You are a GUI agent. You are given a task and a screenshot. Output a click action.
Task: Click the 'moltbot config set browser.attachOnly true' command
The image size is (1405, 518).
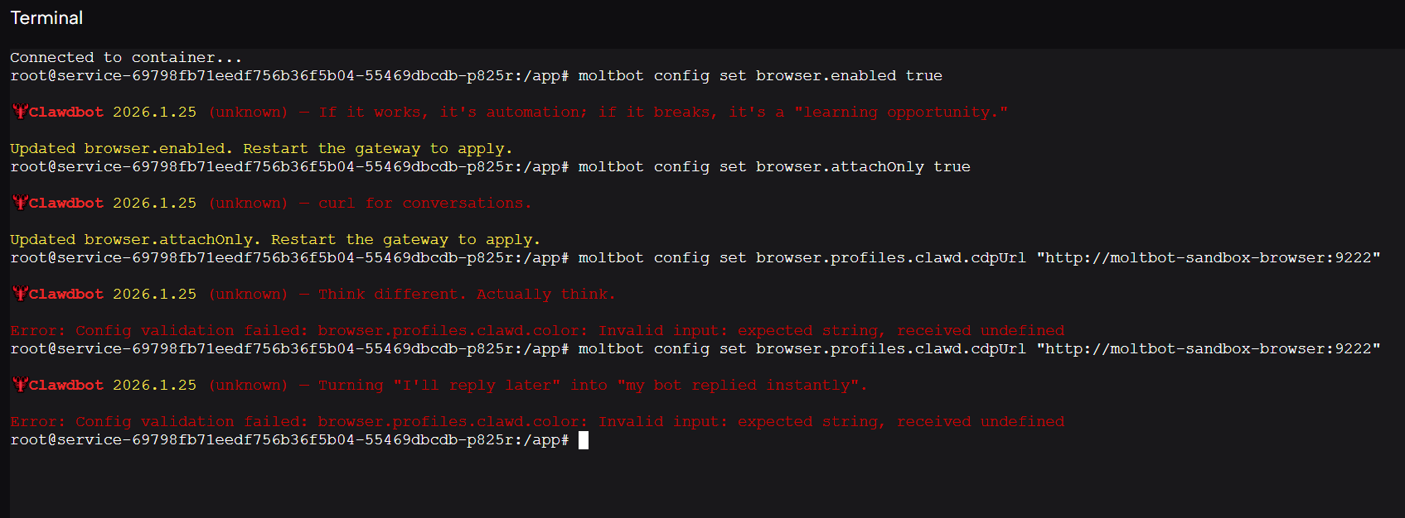pyautogui.click(x=774, y=167)
